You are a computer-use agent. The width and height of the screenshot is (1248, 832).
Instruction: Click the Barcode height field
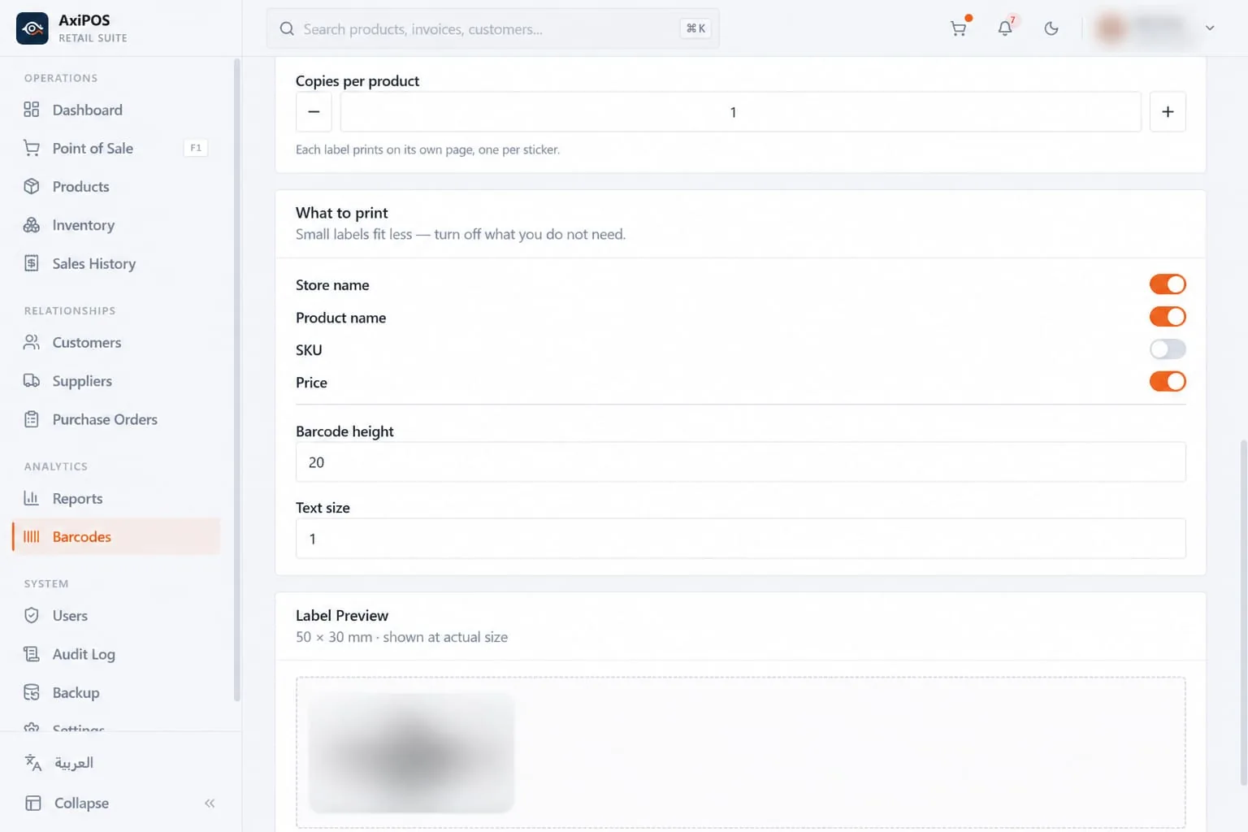(741, 462)
